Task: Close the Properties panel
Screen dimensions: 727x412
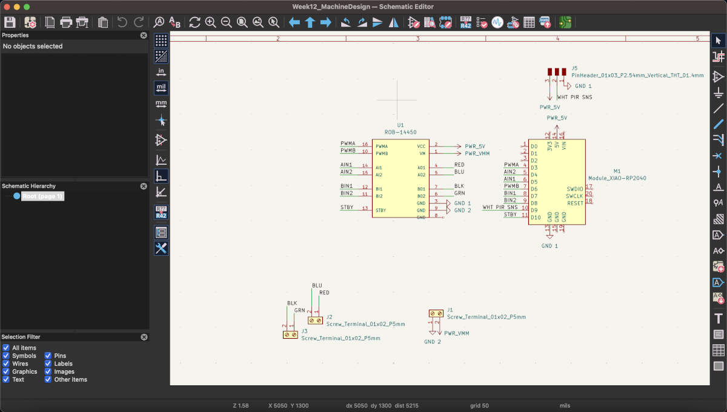Action: [x=144, y=35]
